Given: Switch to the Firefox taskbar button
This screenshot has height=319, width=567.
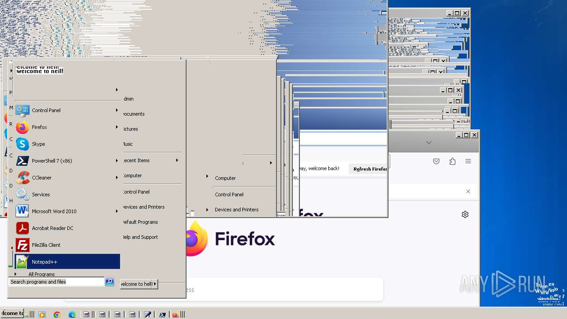Looking at the screenshot, I should [175, 315].
